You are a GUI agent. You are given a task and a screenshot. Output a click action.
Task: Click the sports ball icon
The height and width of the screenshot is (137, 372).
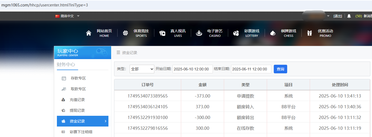click(x=125, y=33)
